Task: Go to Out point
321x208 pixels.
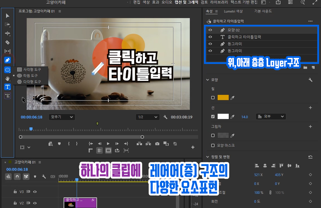Action: pyautogui.click(x=126, y=144)
